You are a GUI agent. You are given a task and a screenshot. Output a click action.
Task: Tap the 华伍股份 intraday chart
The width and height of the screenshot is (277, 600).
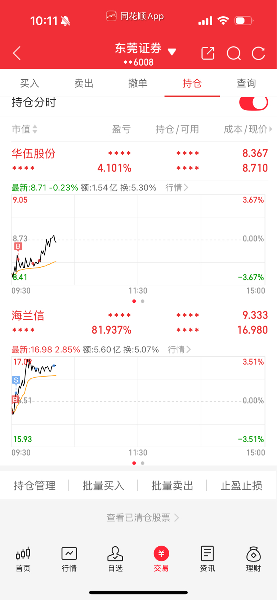click(138, 240)
